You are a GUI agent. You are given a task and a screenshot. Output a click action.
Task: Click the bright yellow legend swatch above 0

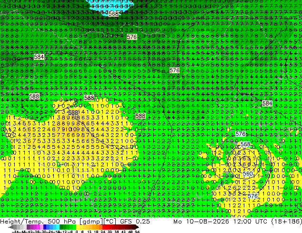(x=78, y=227)
